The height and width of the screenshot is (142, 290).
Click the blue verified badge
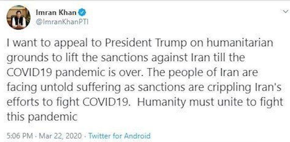point(82,13)
